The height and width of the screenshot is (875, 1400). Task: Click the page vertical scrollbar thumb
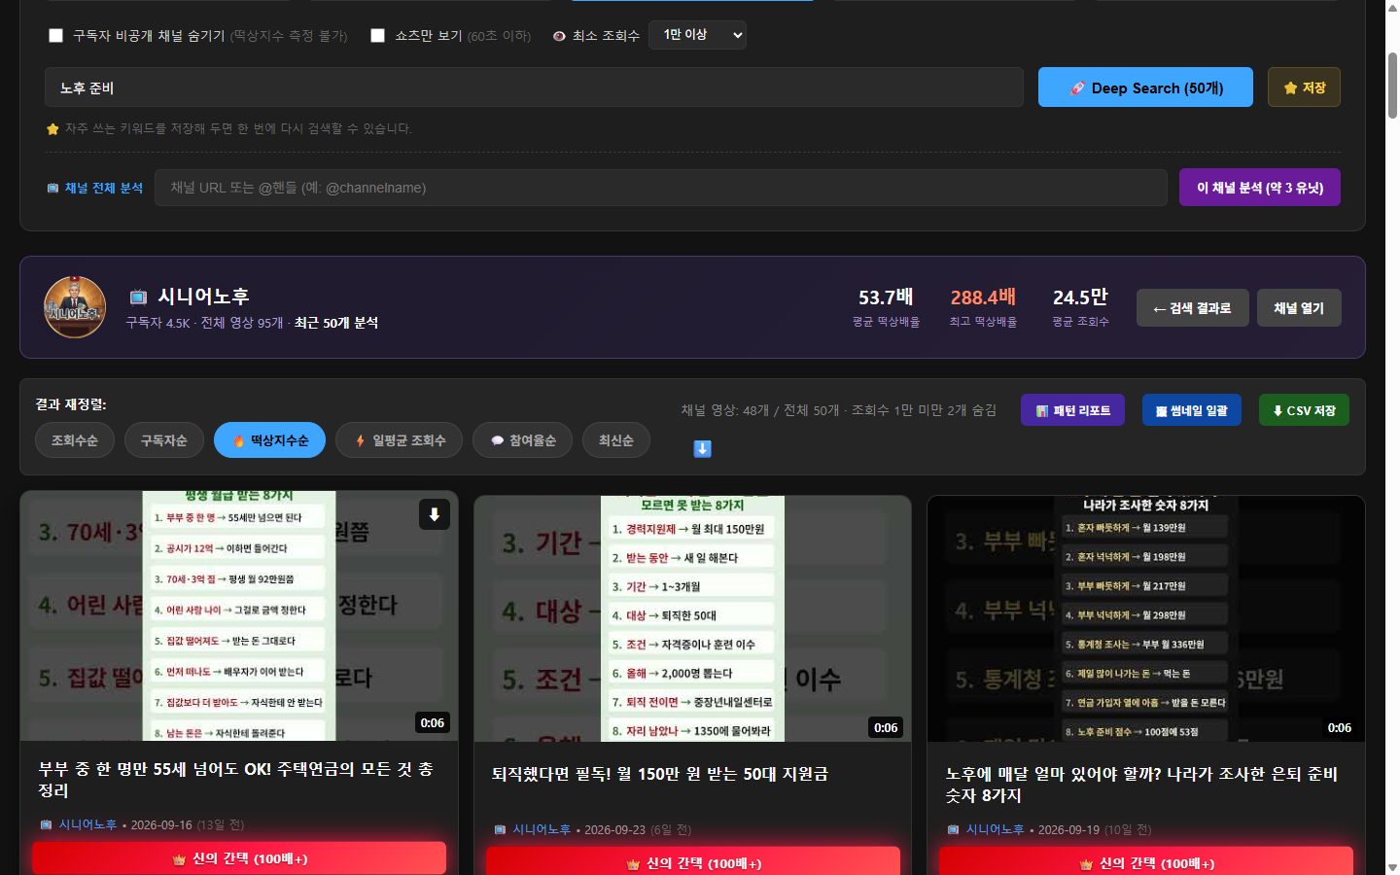pos(1392,86)
